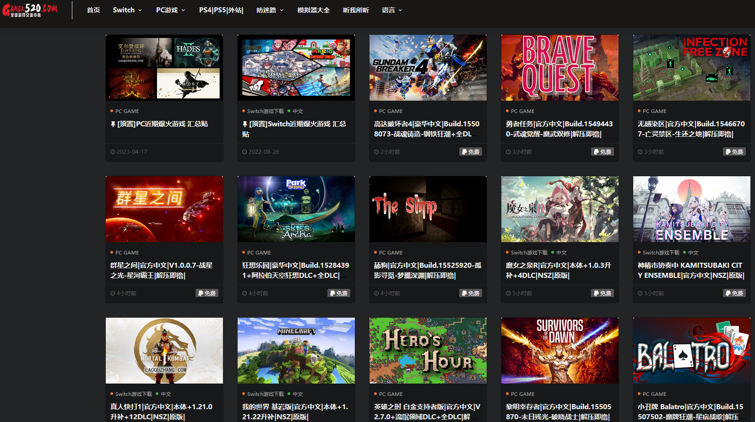Open the Hero's Hour thumbnail

(x=428, y=351)
